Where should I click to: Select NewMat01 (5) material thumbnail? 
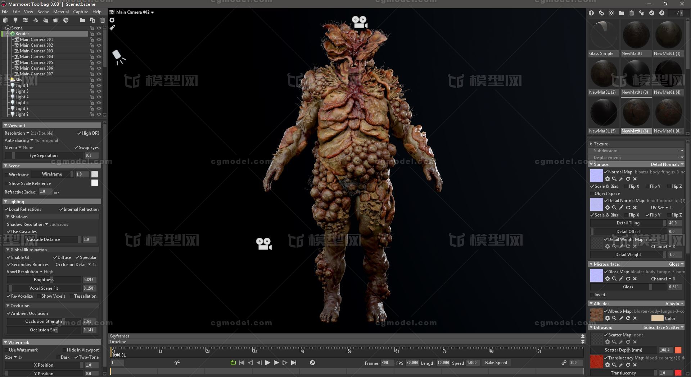604,113
